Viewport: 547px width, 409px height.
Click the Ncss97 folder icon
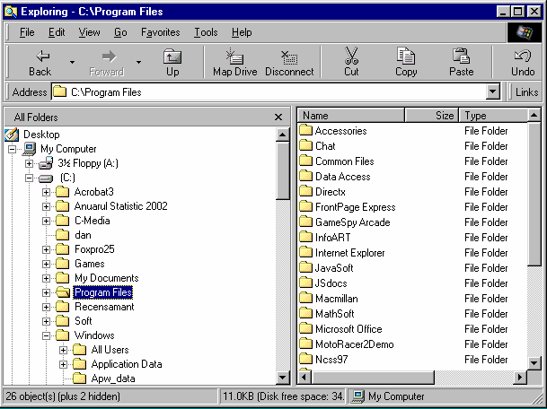[x=305, y=359]
